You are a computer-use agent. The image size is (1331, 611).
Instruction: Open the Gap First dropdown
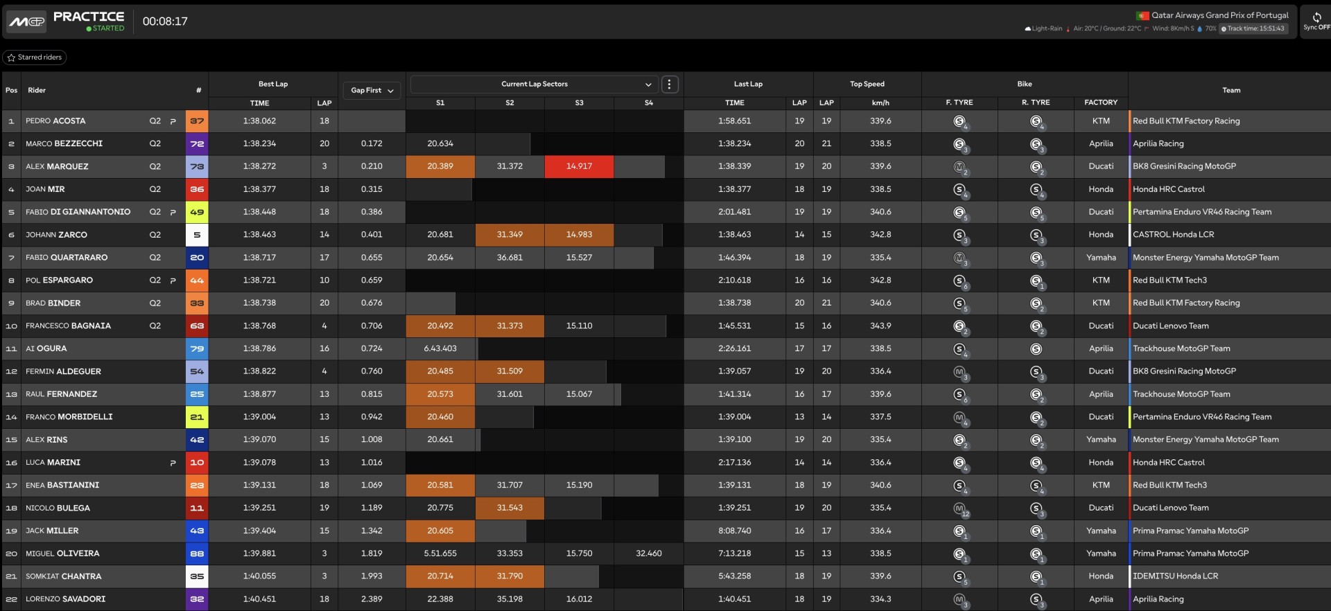[372, 91]
